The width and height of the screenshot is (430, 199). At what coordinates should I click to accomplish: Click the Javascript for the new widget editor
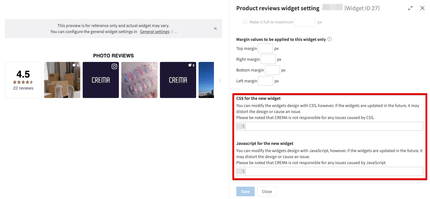point(330,171)
